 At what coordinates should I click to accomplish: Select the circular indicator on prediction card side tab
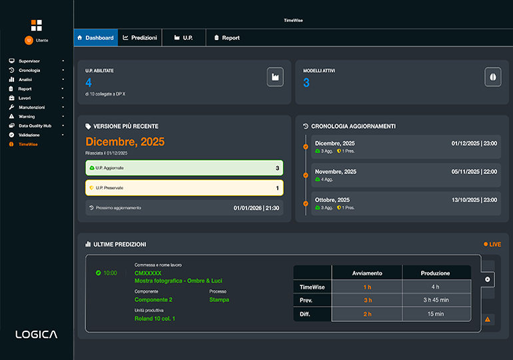(488, 279)
